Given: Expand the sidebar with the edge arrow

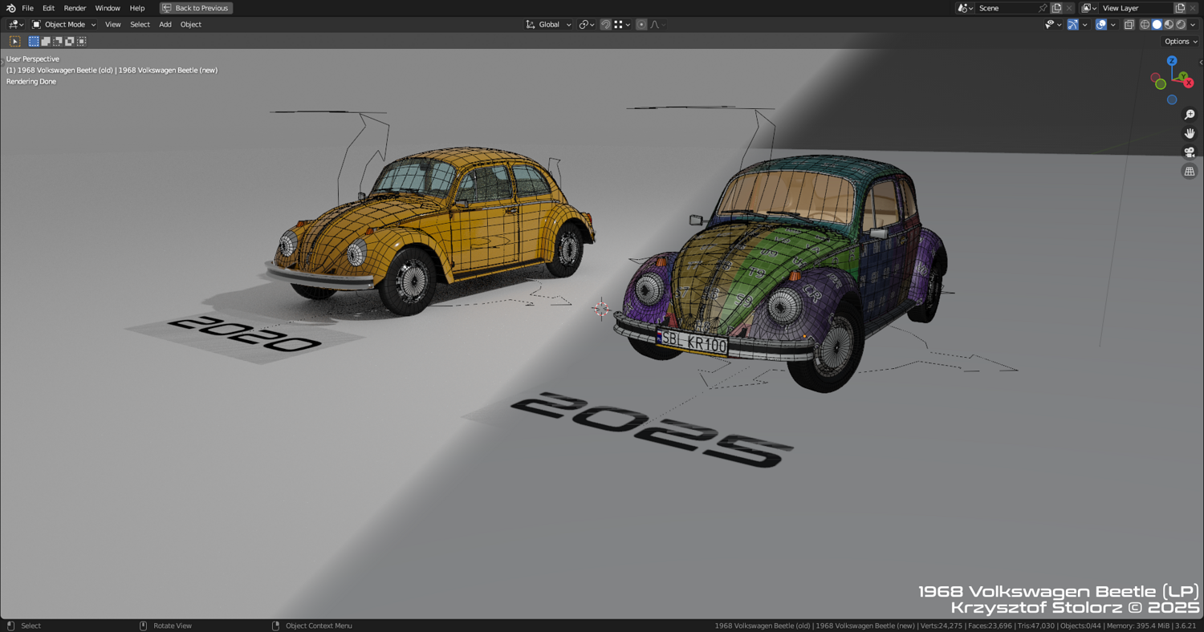Looking at the screenshot, I should pyautogui.click(x=1201, y=62).
